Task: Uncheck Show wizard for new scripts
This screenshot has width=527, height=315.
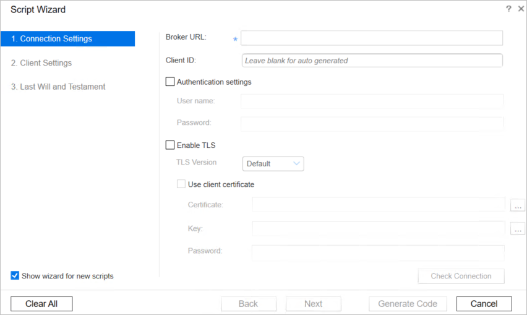Action: (15, 276)
